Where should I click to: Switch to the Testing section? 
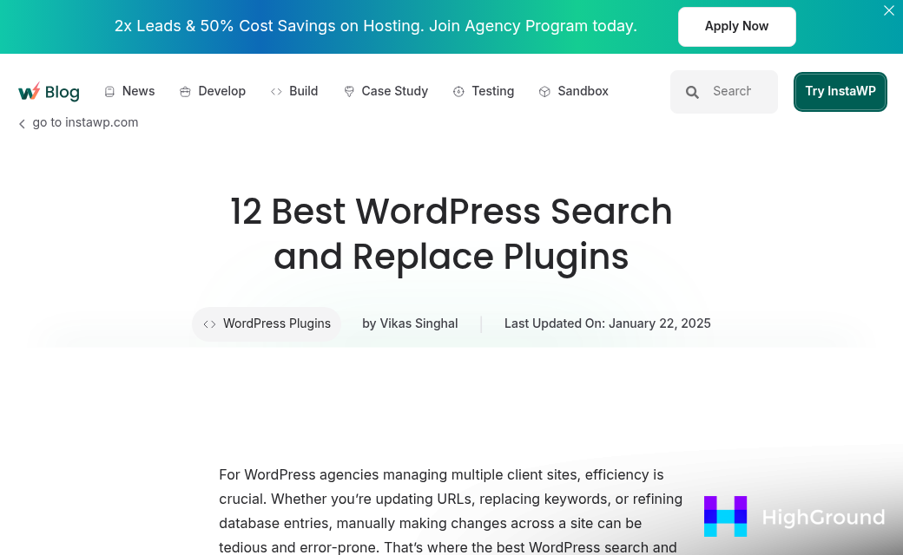[x=492, y=90]
